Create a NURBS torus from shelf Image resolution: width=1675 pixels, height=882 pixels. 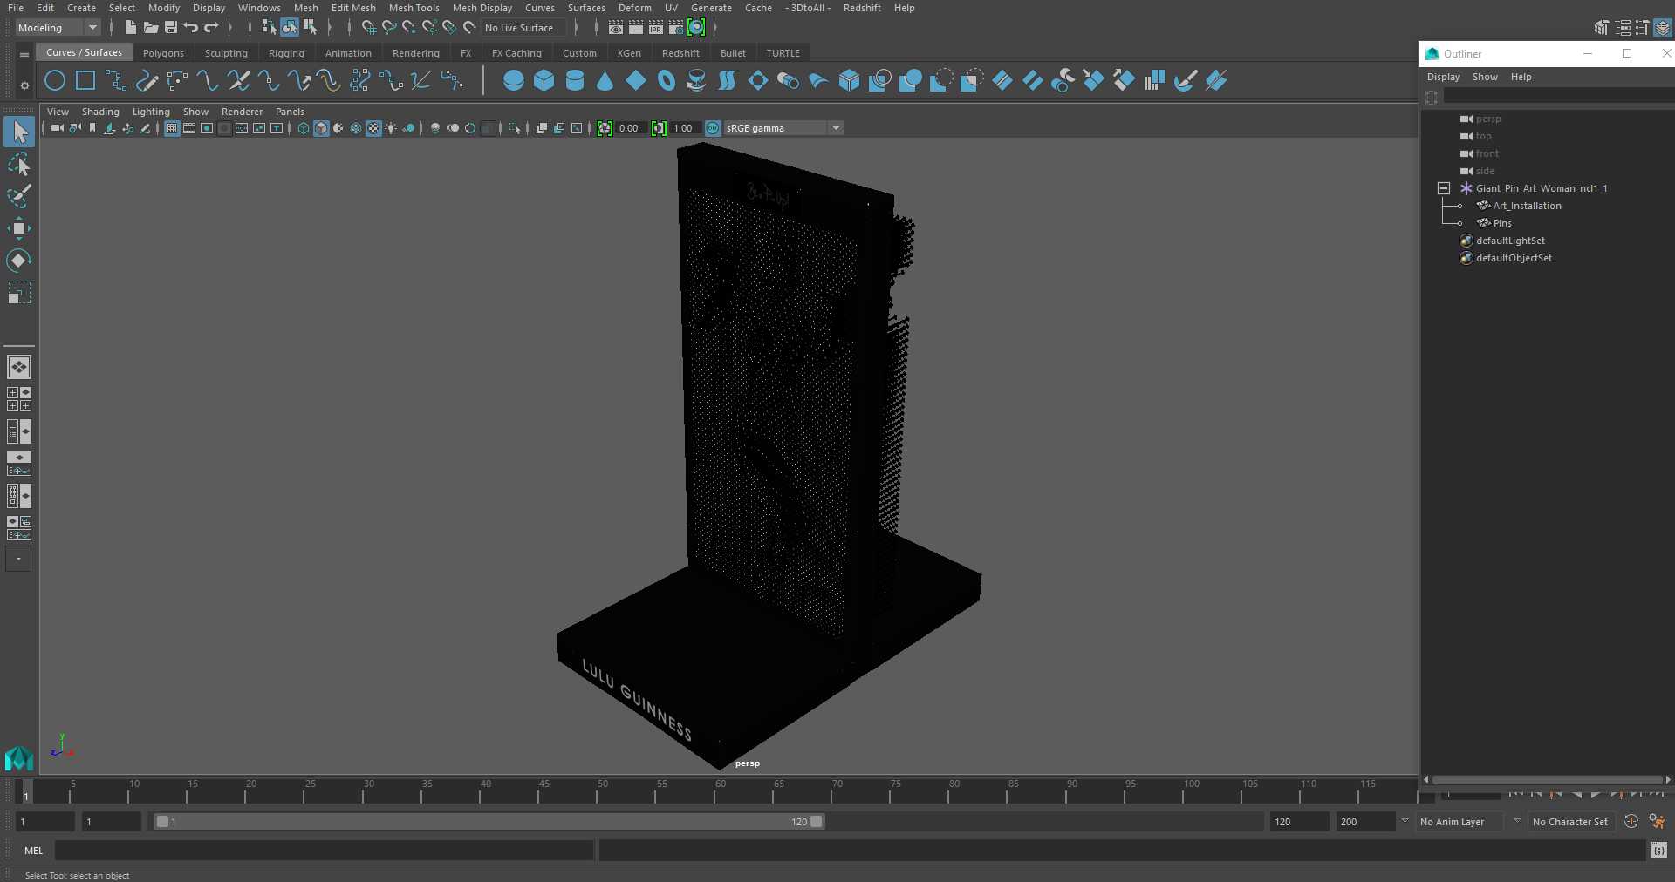point(667,81)
